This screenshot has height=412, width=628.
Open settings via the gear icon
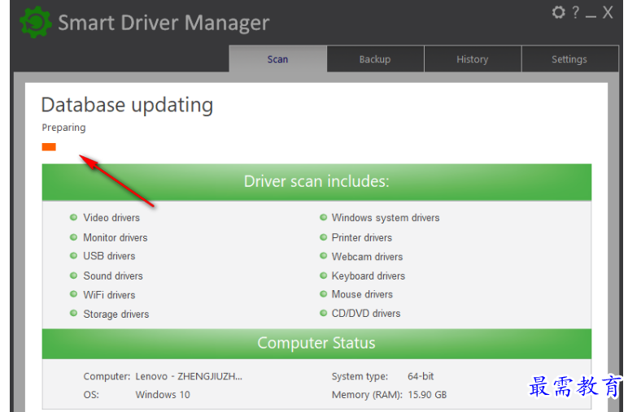pyautogui.click(x=558, y=12)
